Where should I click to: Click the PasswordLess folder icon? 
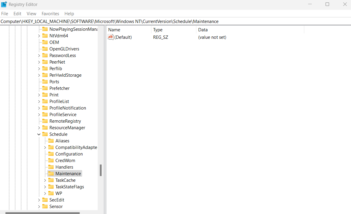[45, 56]
